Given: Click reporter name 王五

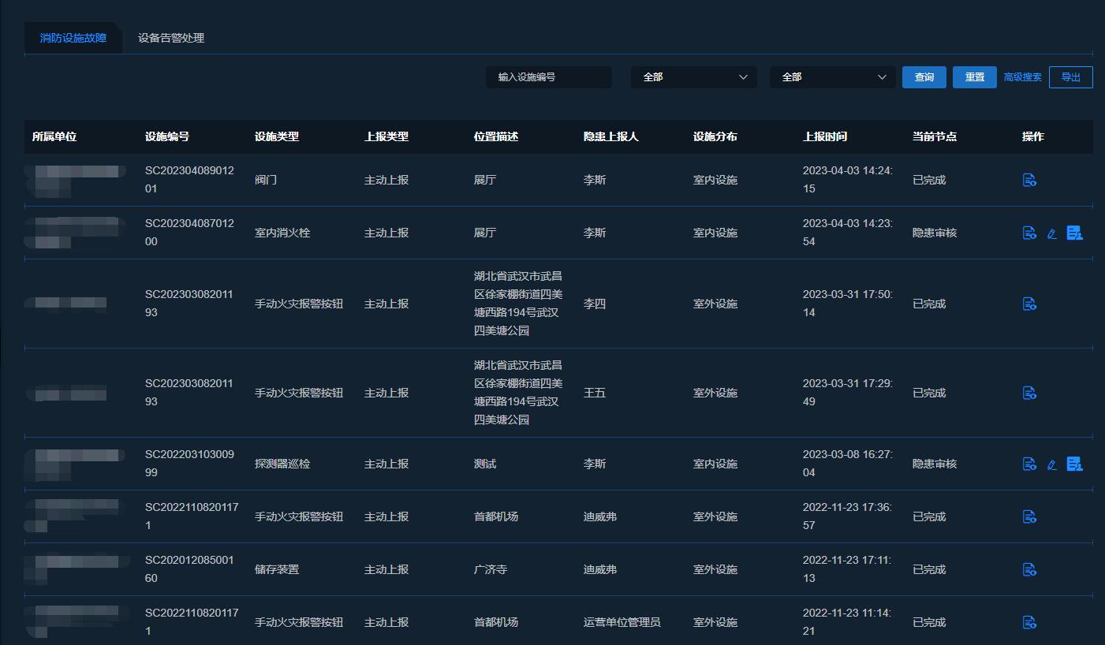Looking at the screenshot, I should 595,393.
